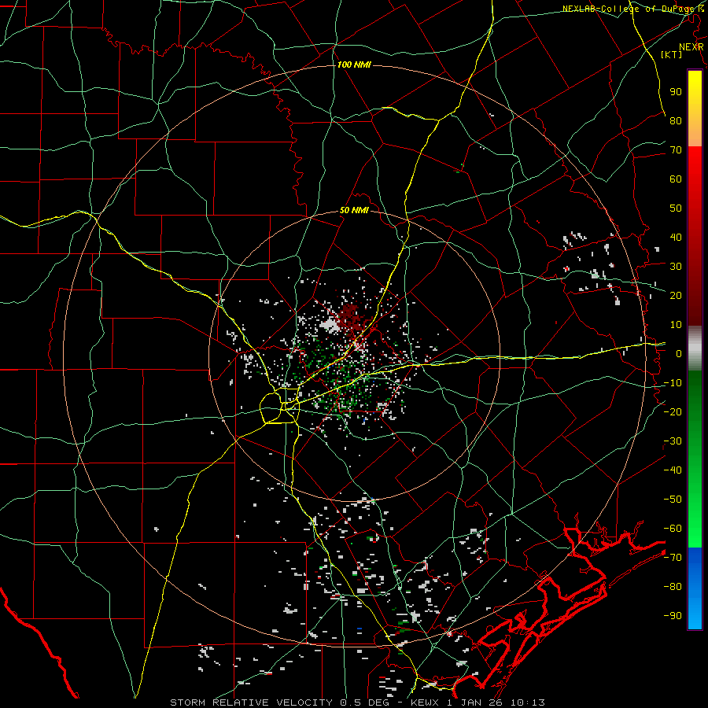Image resolution: width=708 pixels, height=708 pixels.
Task: Click the gray echo patch beside the red velocity area
Action: [x=330, y=326]
